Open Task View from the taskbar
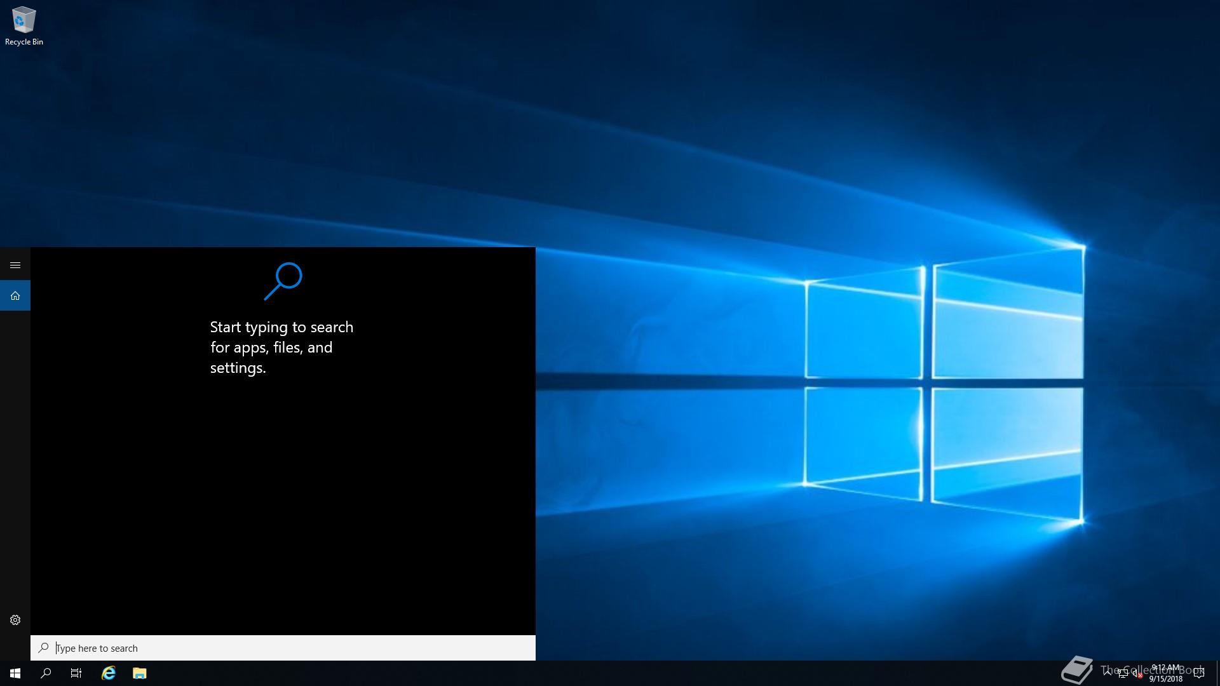This screenshot has height=686, width=1220. click(x=76, y=673)
